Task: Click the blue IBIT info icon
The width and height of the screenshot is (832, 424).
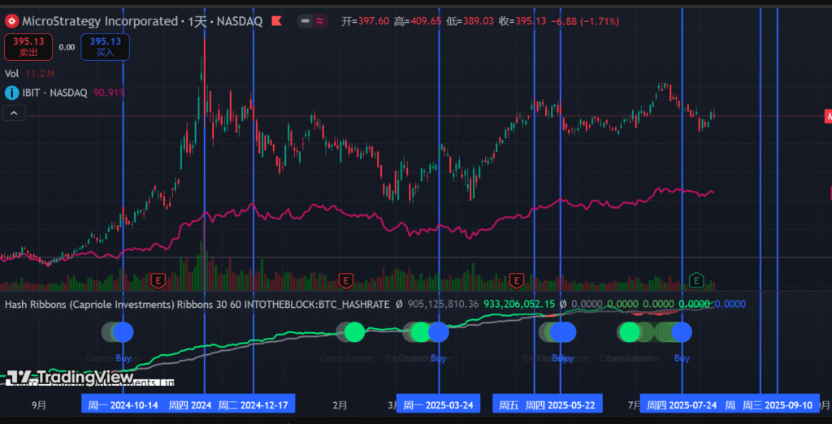Action: click(11, 93)
